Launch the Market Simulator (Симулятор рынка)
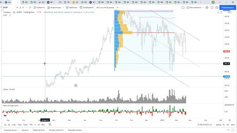237x133 pixels. pos(105,7)
